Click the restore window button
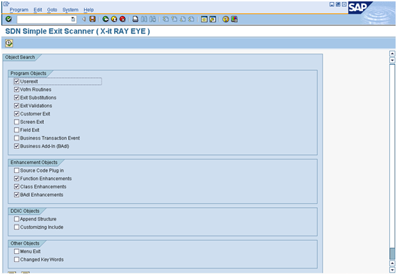Screen dimensions: 397x274 338,4
